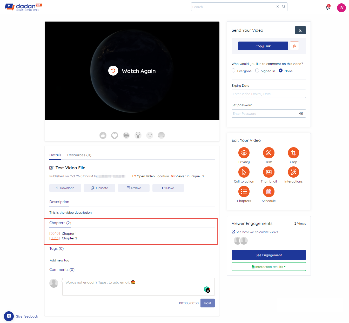
Task: Click the orange share arrow button
Action: pos(294,46)
